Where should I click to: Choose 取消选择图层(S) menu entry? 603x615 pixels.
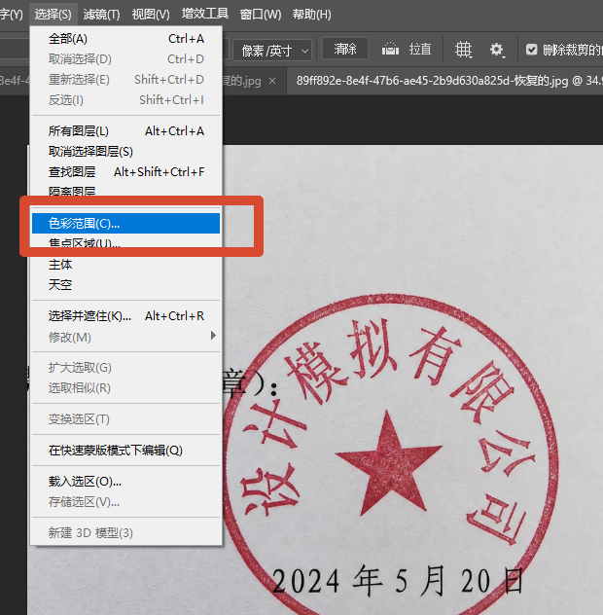tap(125, 152)
